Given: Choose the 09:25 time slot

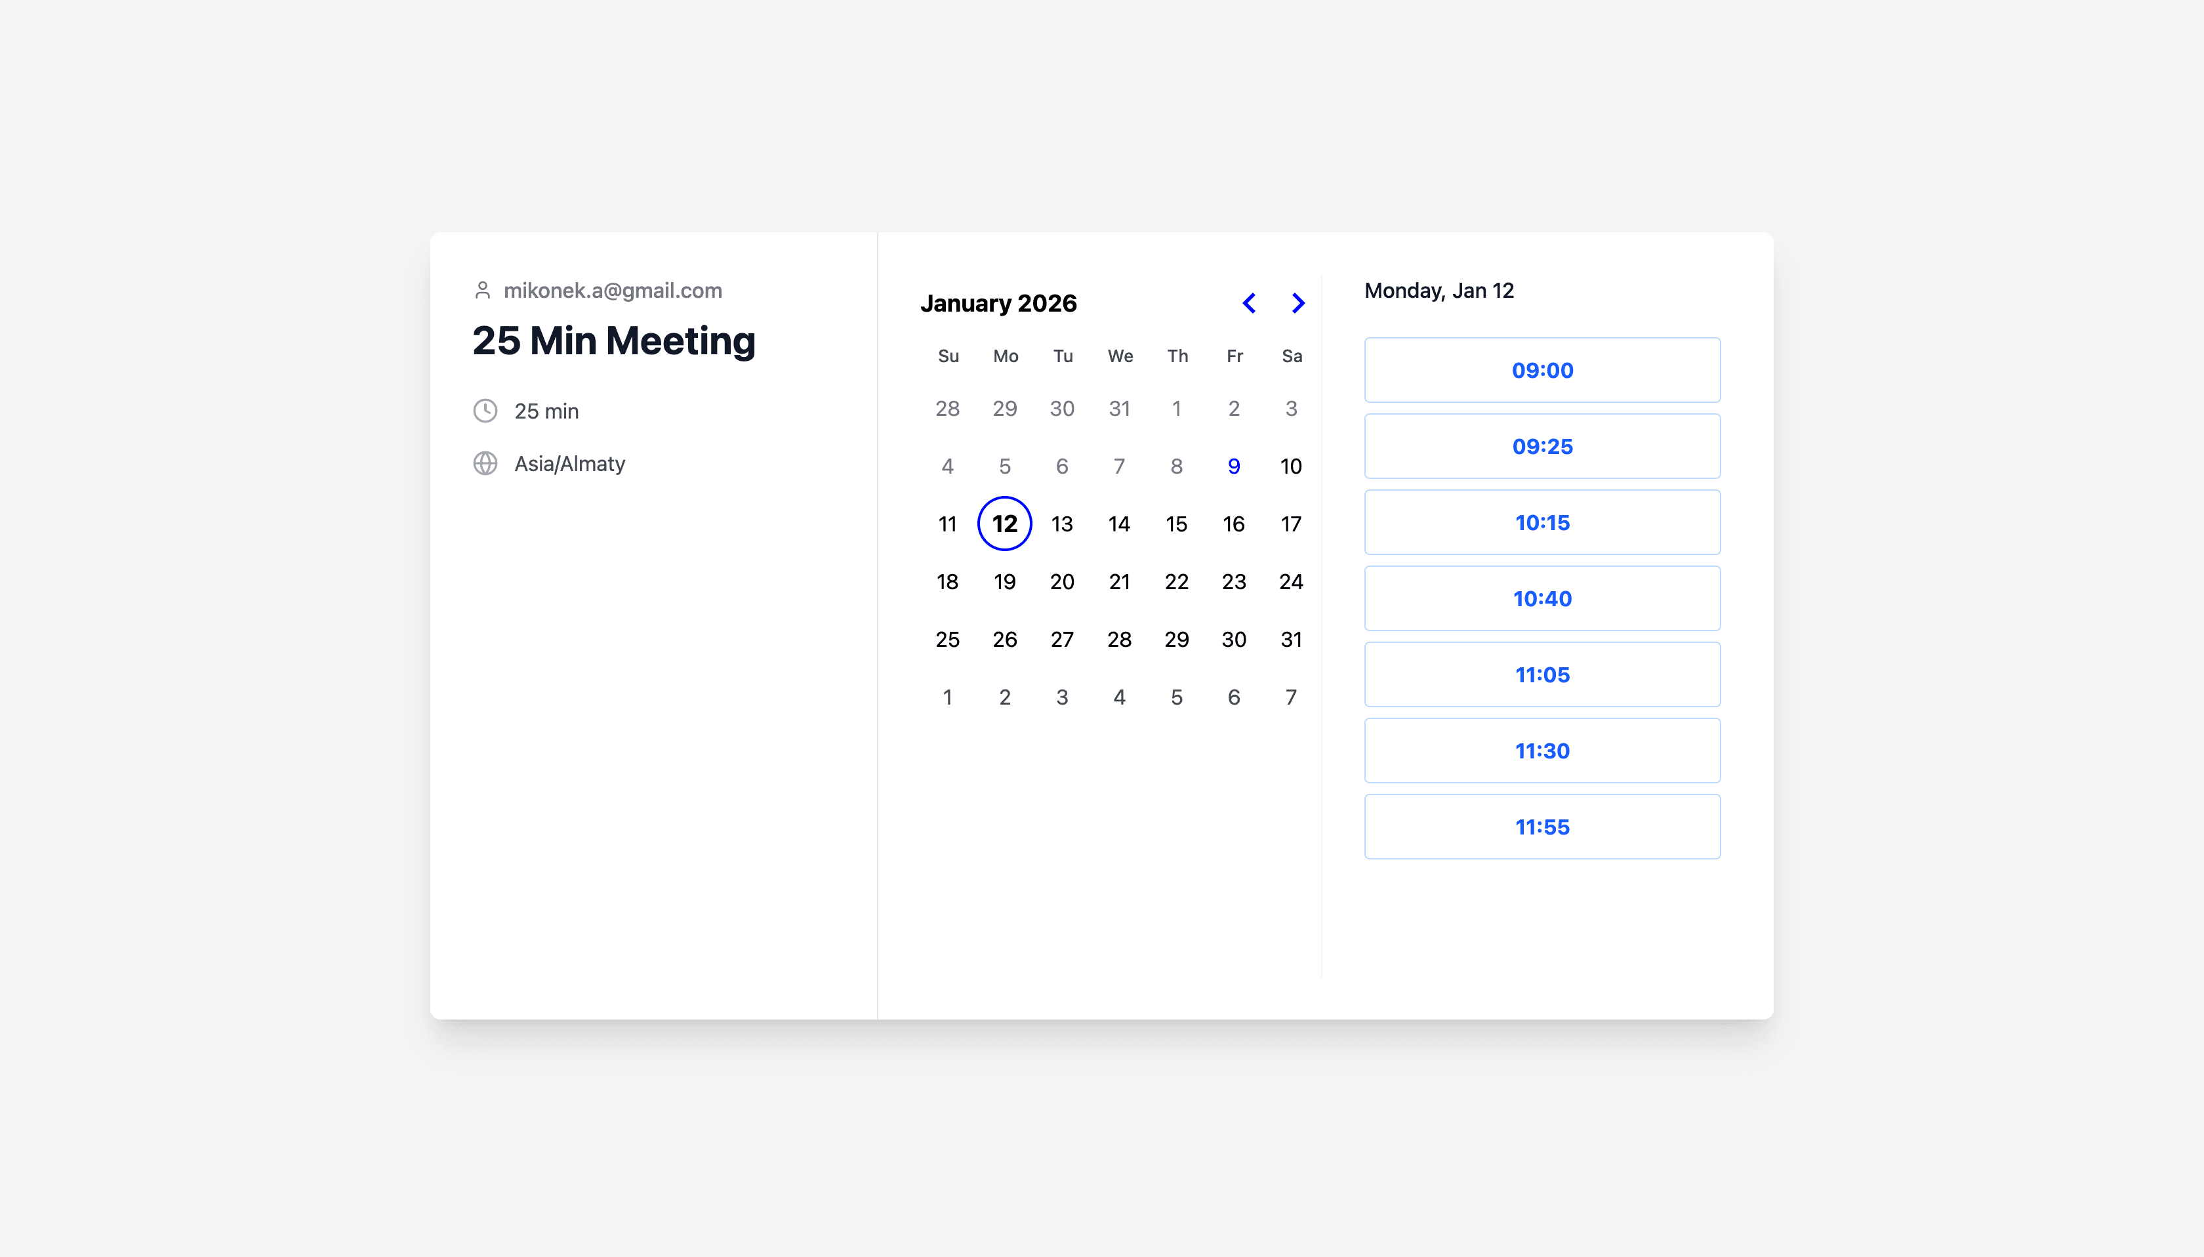Looking at the screenshot, I should (1541, 446).
